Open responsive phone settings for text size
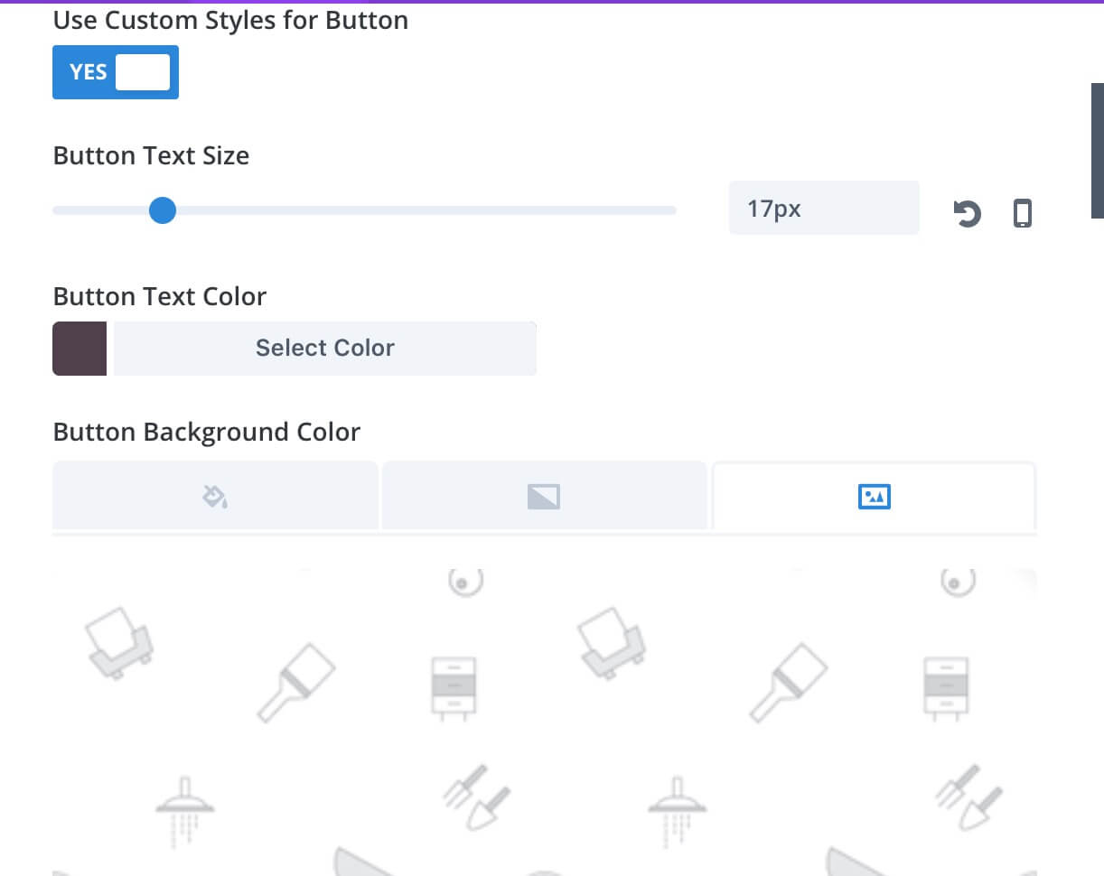The height and width of the screenshot is (876, 1104). (1022, 214)
